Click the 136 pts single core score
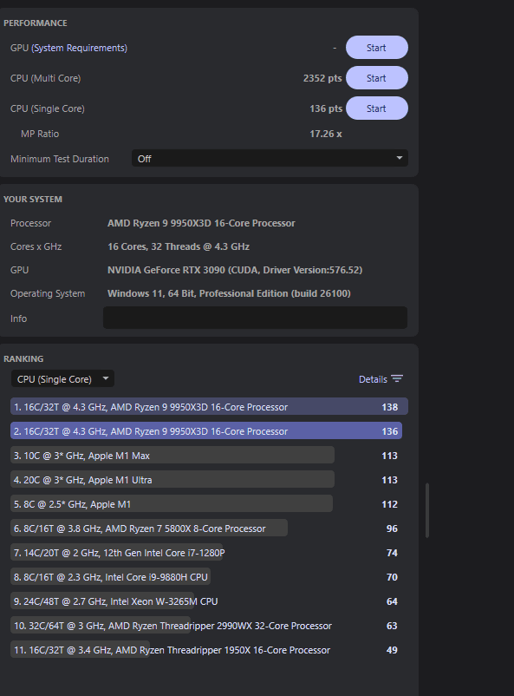The height and width of the screenshot is (696, 514). click(x=326, y=108)
